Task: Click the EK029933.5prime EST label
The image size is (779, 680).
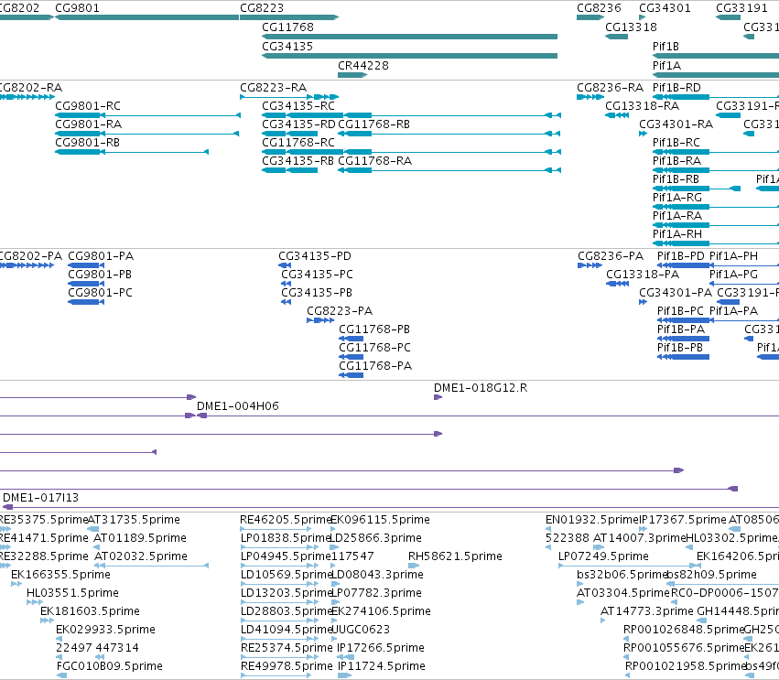Action: (106, 630)
